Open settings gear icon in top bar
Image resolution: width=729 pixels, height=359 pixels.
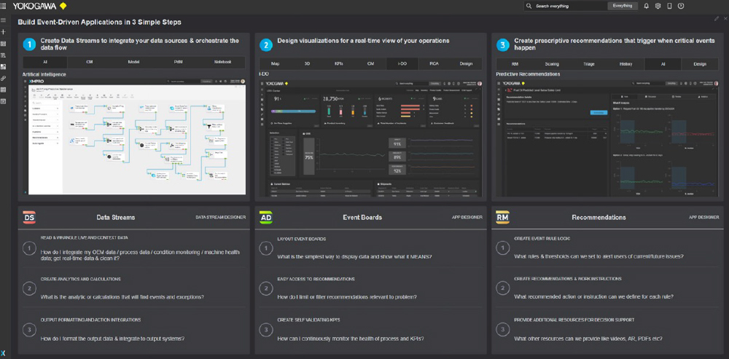658,6
